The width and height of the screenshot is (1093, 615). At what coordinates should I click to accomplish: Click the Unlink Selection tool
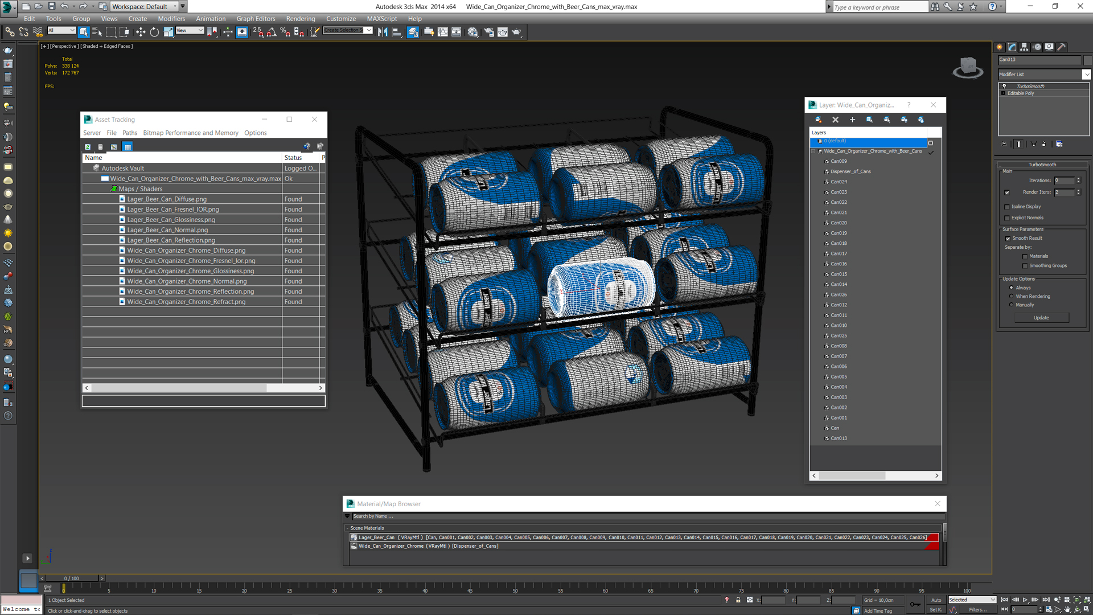click(23, 32)
